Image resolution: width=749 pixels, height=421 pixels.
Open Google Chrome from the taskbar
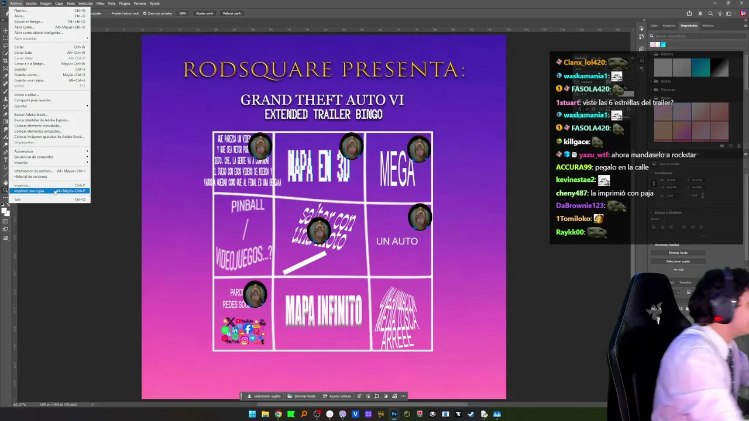[278, 414]
